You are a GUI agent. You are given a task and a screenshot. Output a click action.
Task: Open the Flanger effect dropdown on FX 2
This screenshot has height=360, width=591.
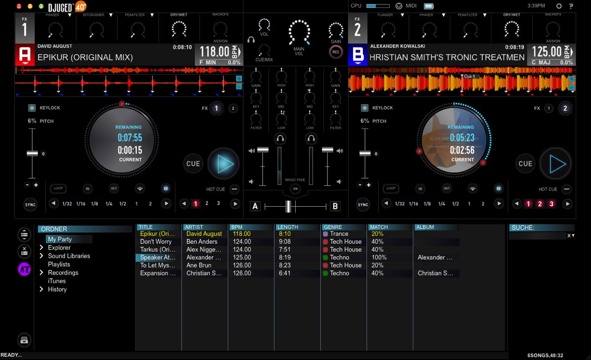[402, 15]
